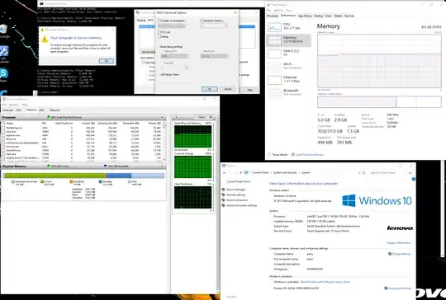Click the green In Use segment of memory bar

[55, 176]
